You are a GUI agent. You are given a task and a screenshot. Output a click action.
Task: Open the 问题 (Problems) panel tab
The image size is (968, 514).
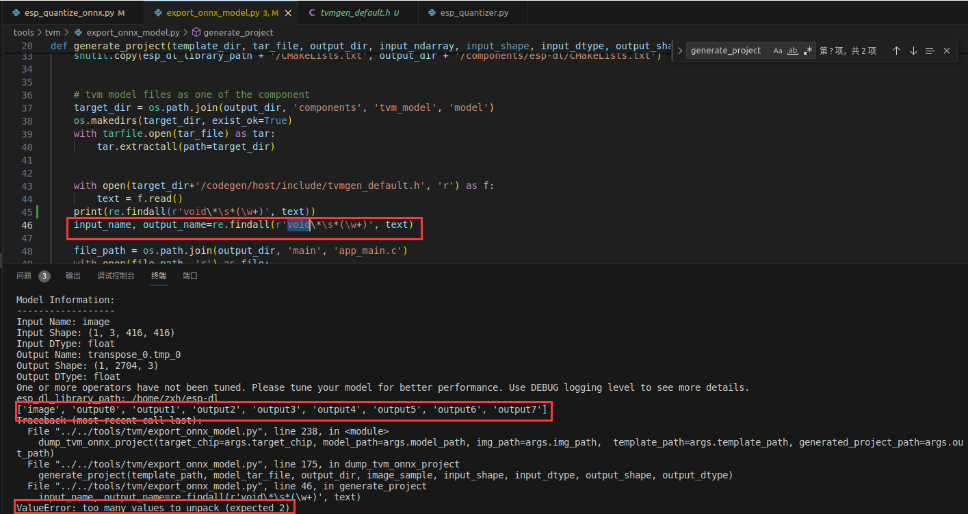24,276
